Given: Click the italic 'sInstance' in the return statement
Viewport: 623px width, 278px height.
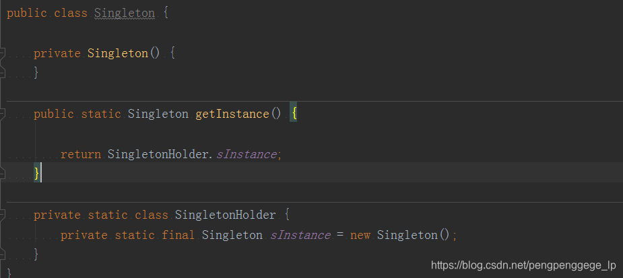Looking at the screenshot, I should [x=247, y=154].
